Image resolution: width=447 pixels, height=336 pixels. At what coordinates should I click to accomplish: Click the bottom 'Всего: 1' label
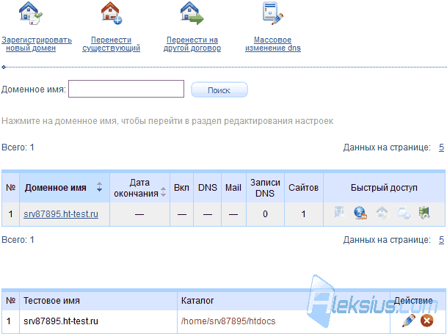18,240
